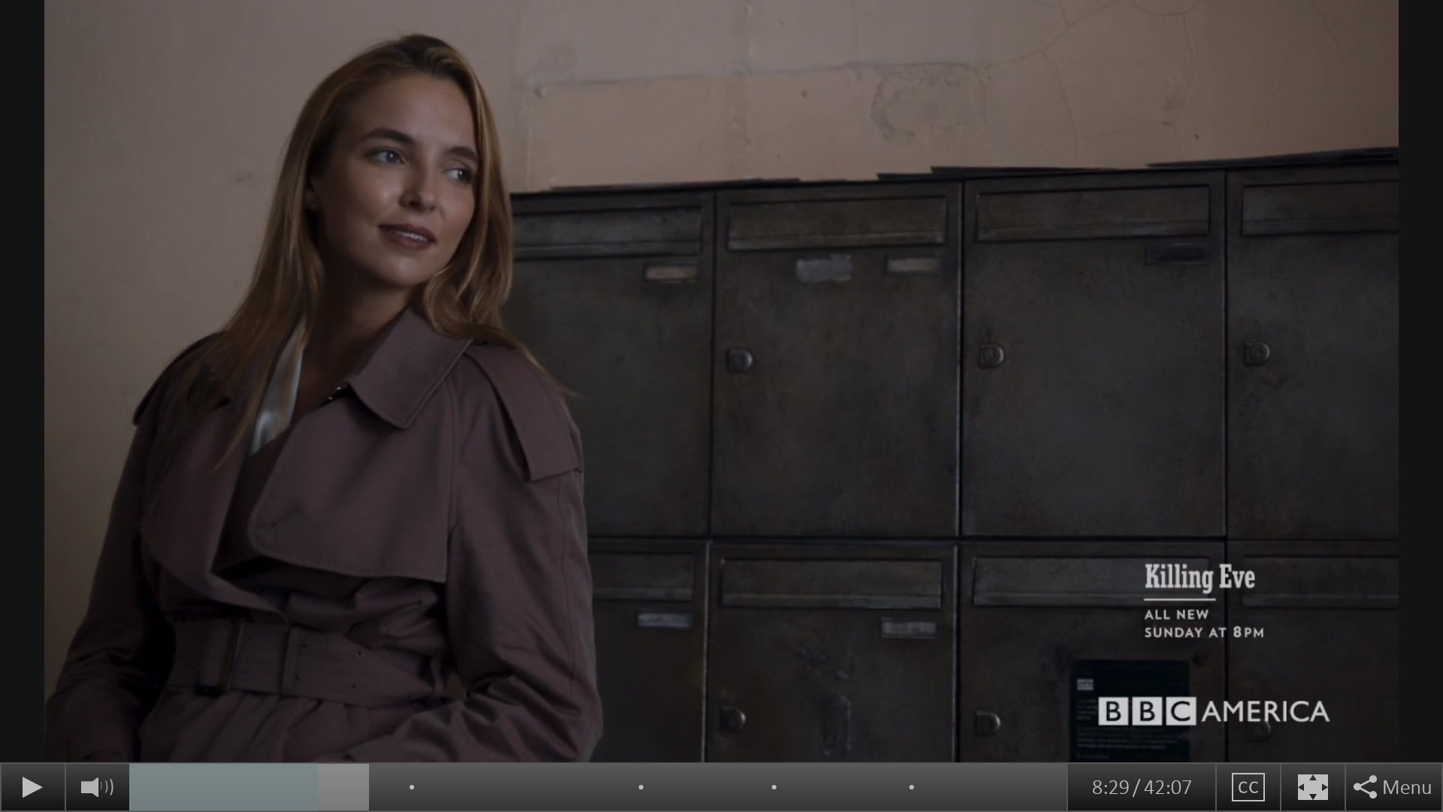Image resolution: width=1443 pixels, height=812 pixels.
Task: Toggle closed captions CC button
Action: click(1248, 787)
